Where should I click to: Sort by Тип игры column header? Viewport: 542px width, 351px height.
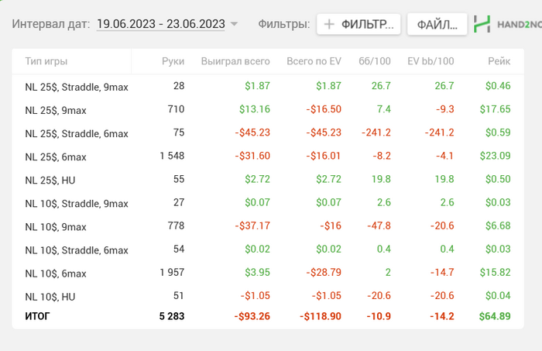click(x=45, y=60)
